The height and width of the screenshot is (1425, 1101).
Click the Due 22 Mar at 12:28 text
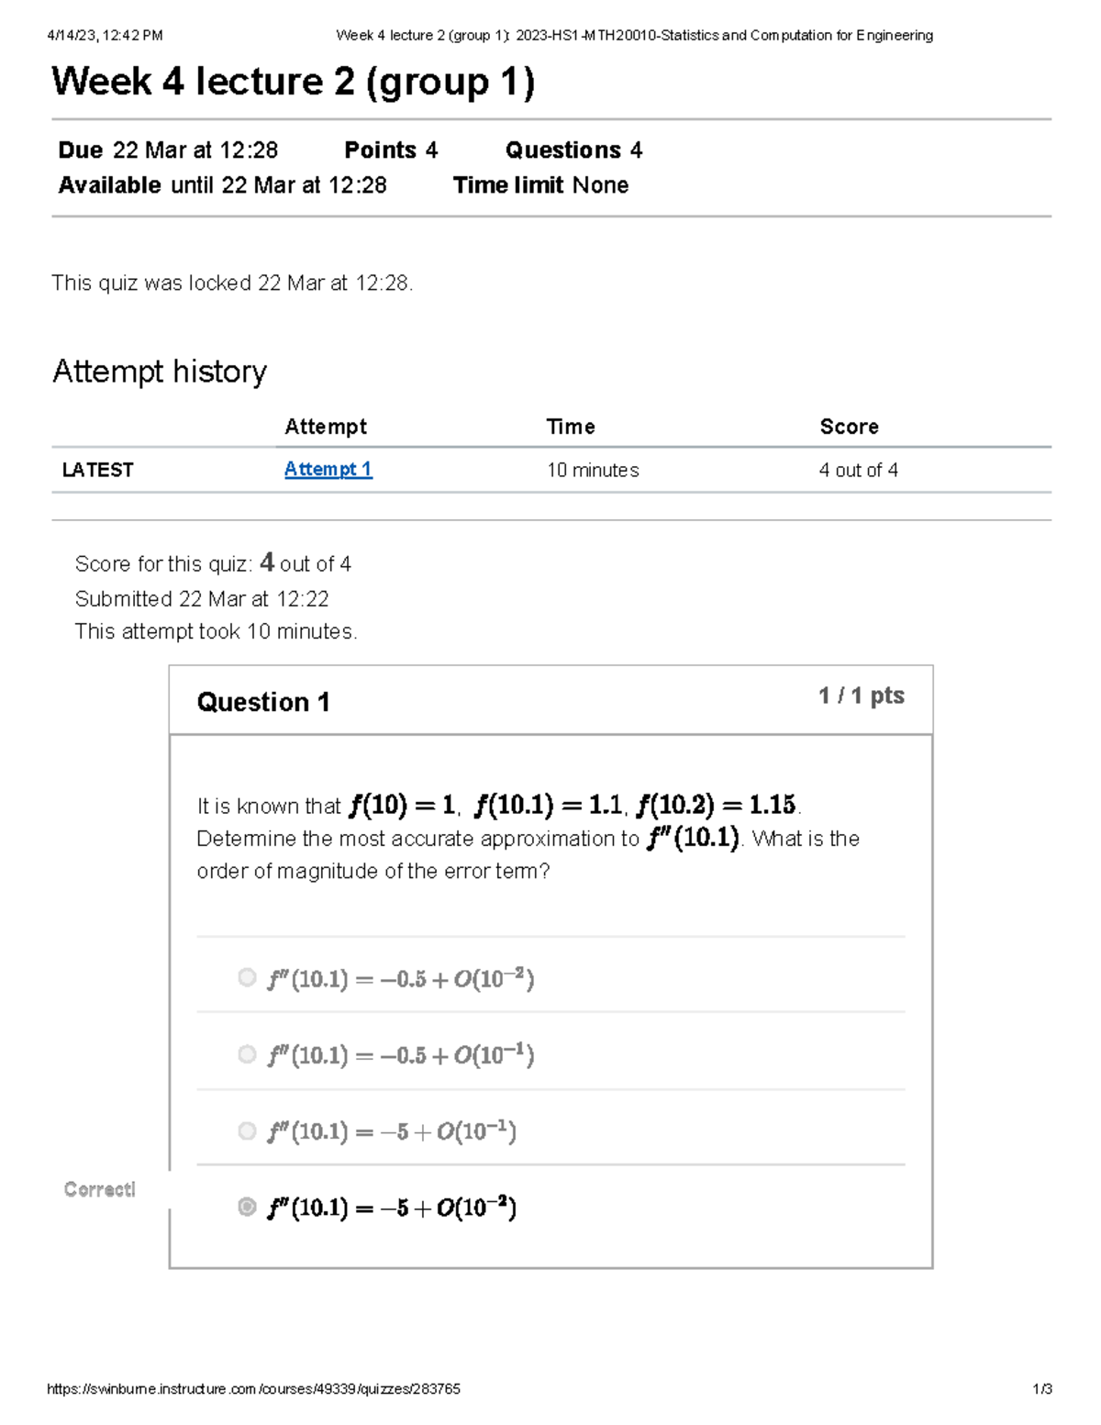click(x=167, y=150)
